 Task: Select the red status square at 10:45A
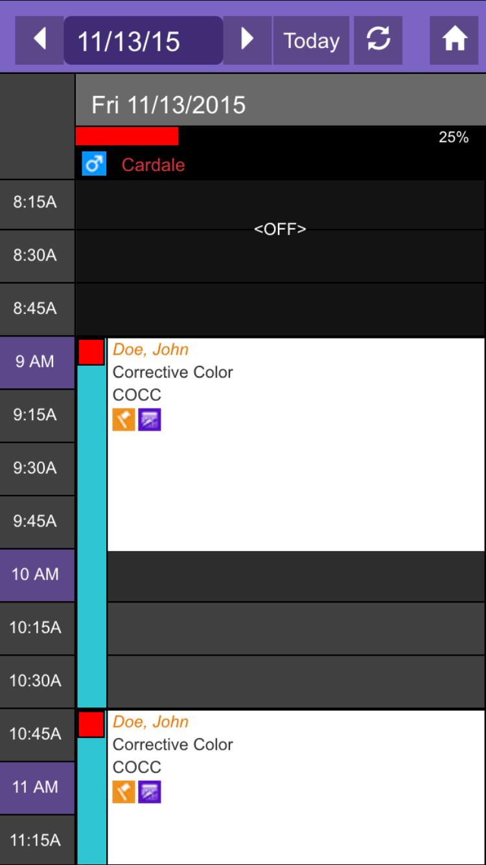91,724
